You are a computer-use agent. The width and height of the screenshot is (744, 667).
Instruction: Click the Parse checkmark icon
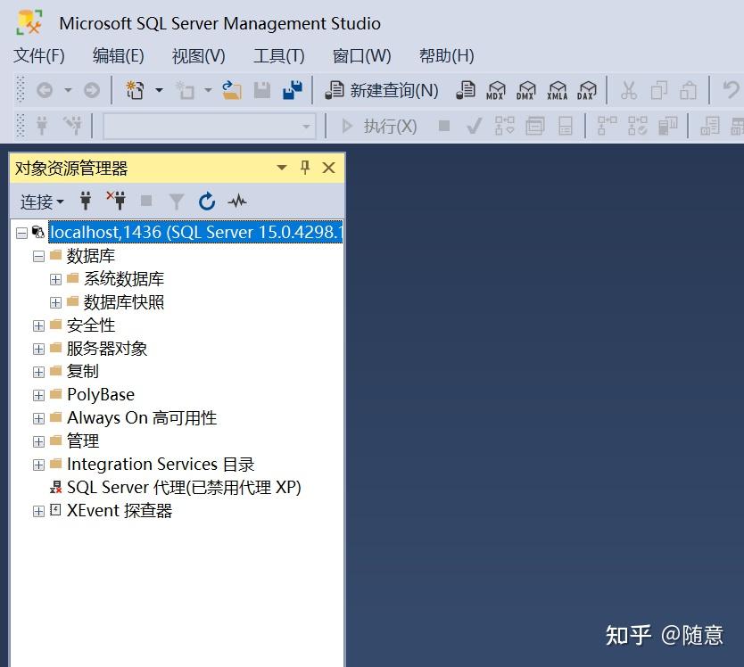(x=474, y=126)
